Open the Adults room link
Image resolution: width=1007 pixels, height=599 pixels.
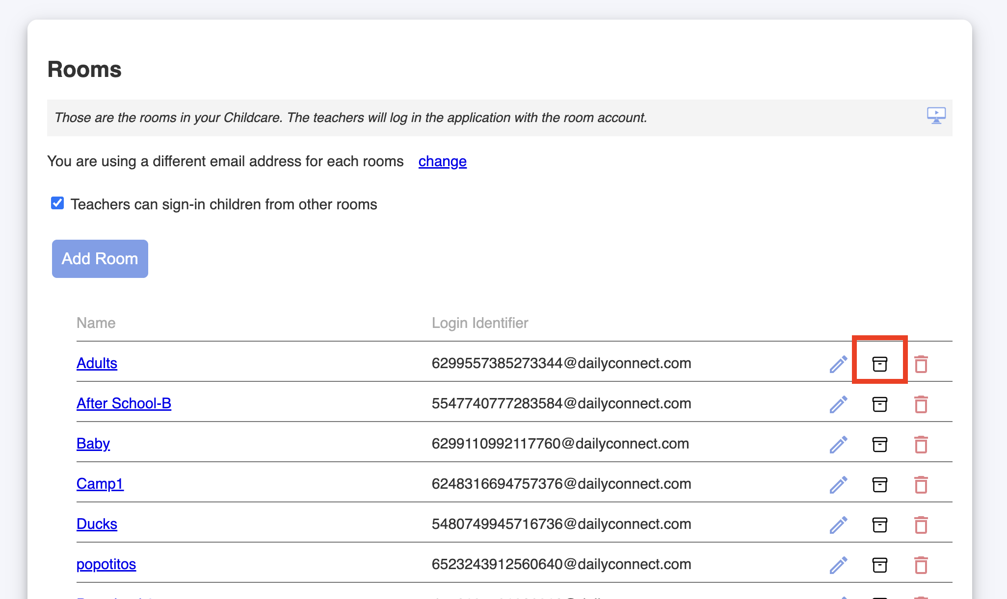click(97, 363)
